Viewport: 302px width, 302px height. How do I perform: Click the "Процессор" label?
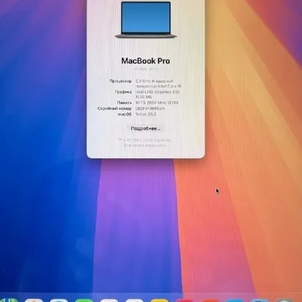point(120,81)
